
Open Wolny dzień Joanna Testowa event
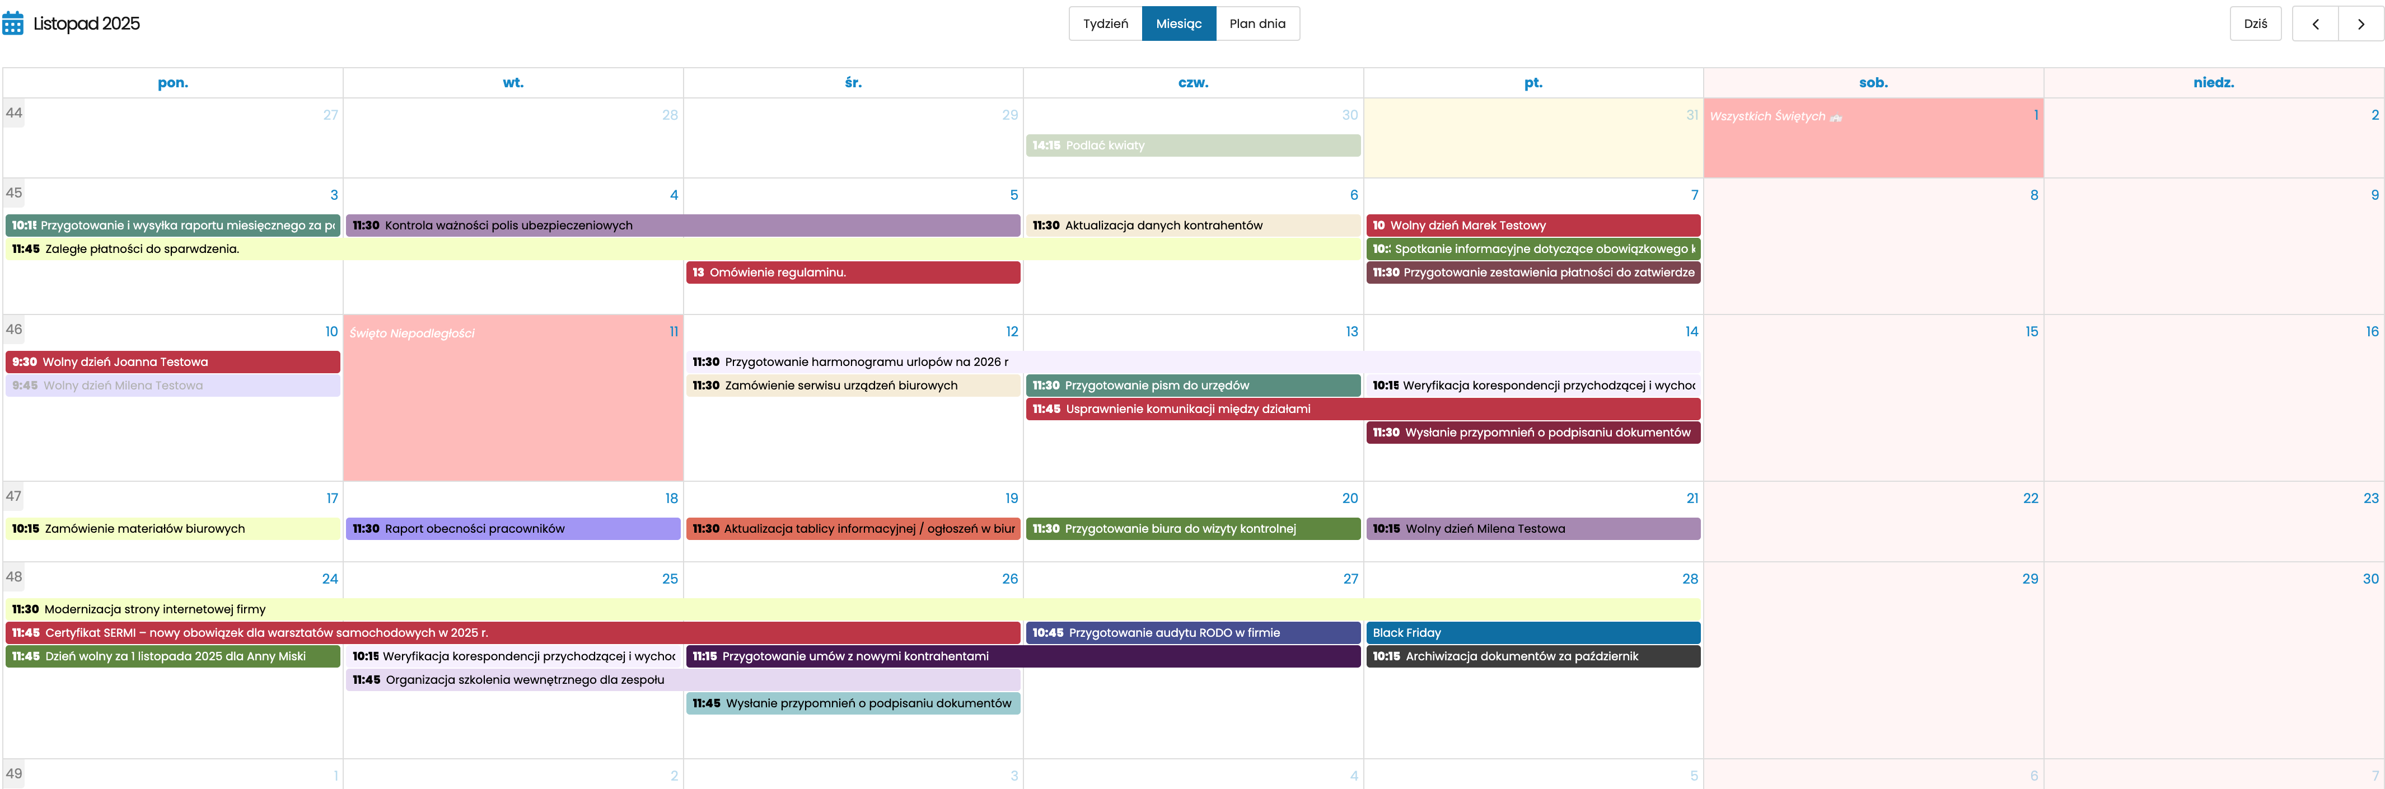pyautogui.click(x=173, y=361)
